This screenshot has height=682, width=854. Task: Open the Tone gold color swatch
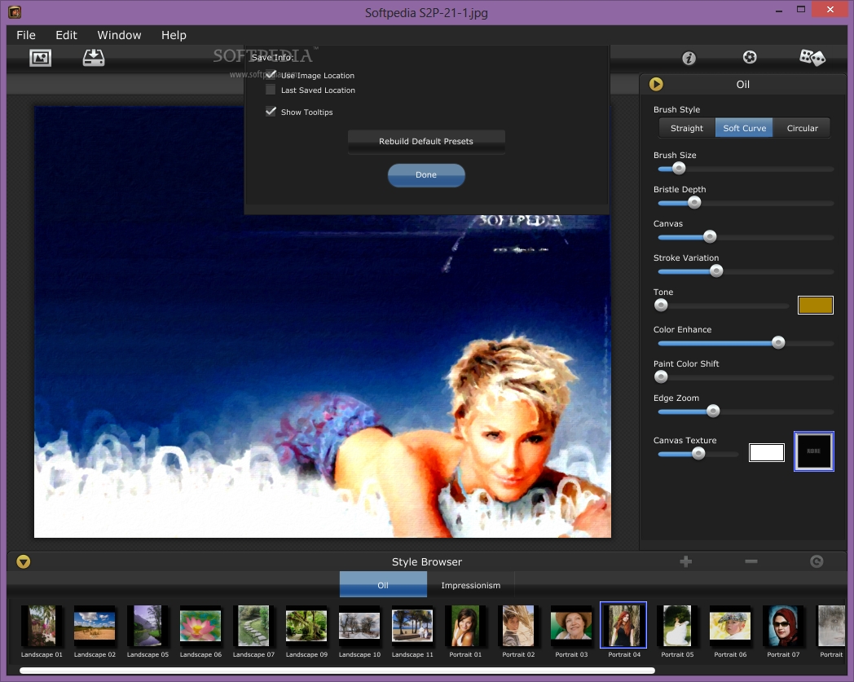[816, 305]
